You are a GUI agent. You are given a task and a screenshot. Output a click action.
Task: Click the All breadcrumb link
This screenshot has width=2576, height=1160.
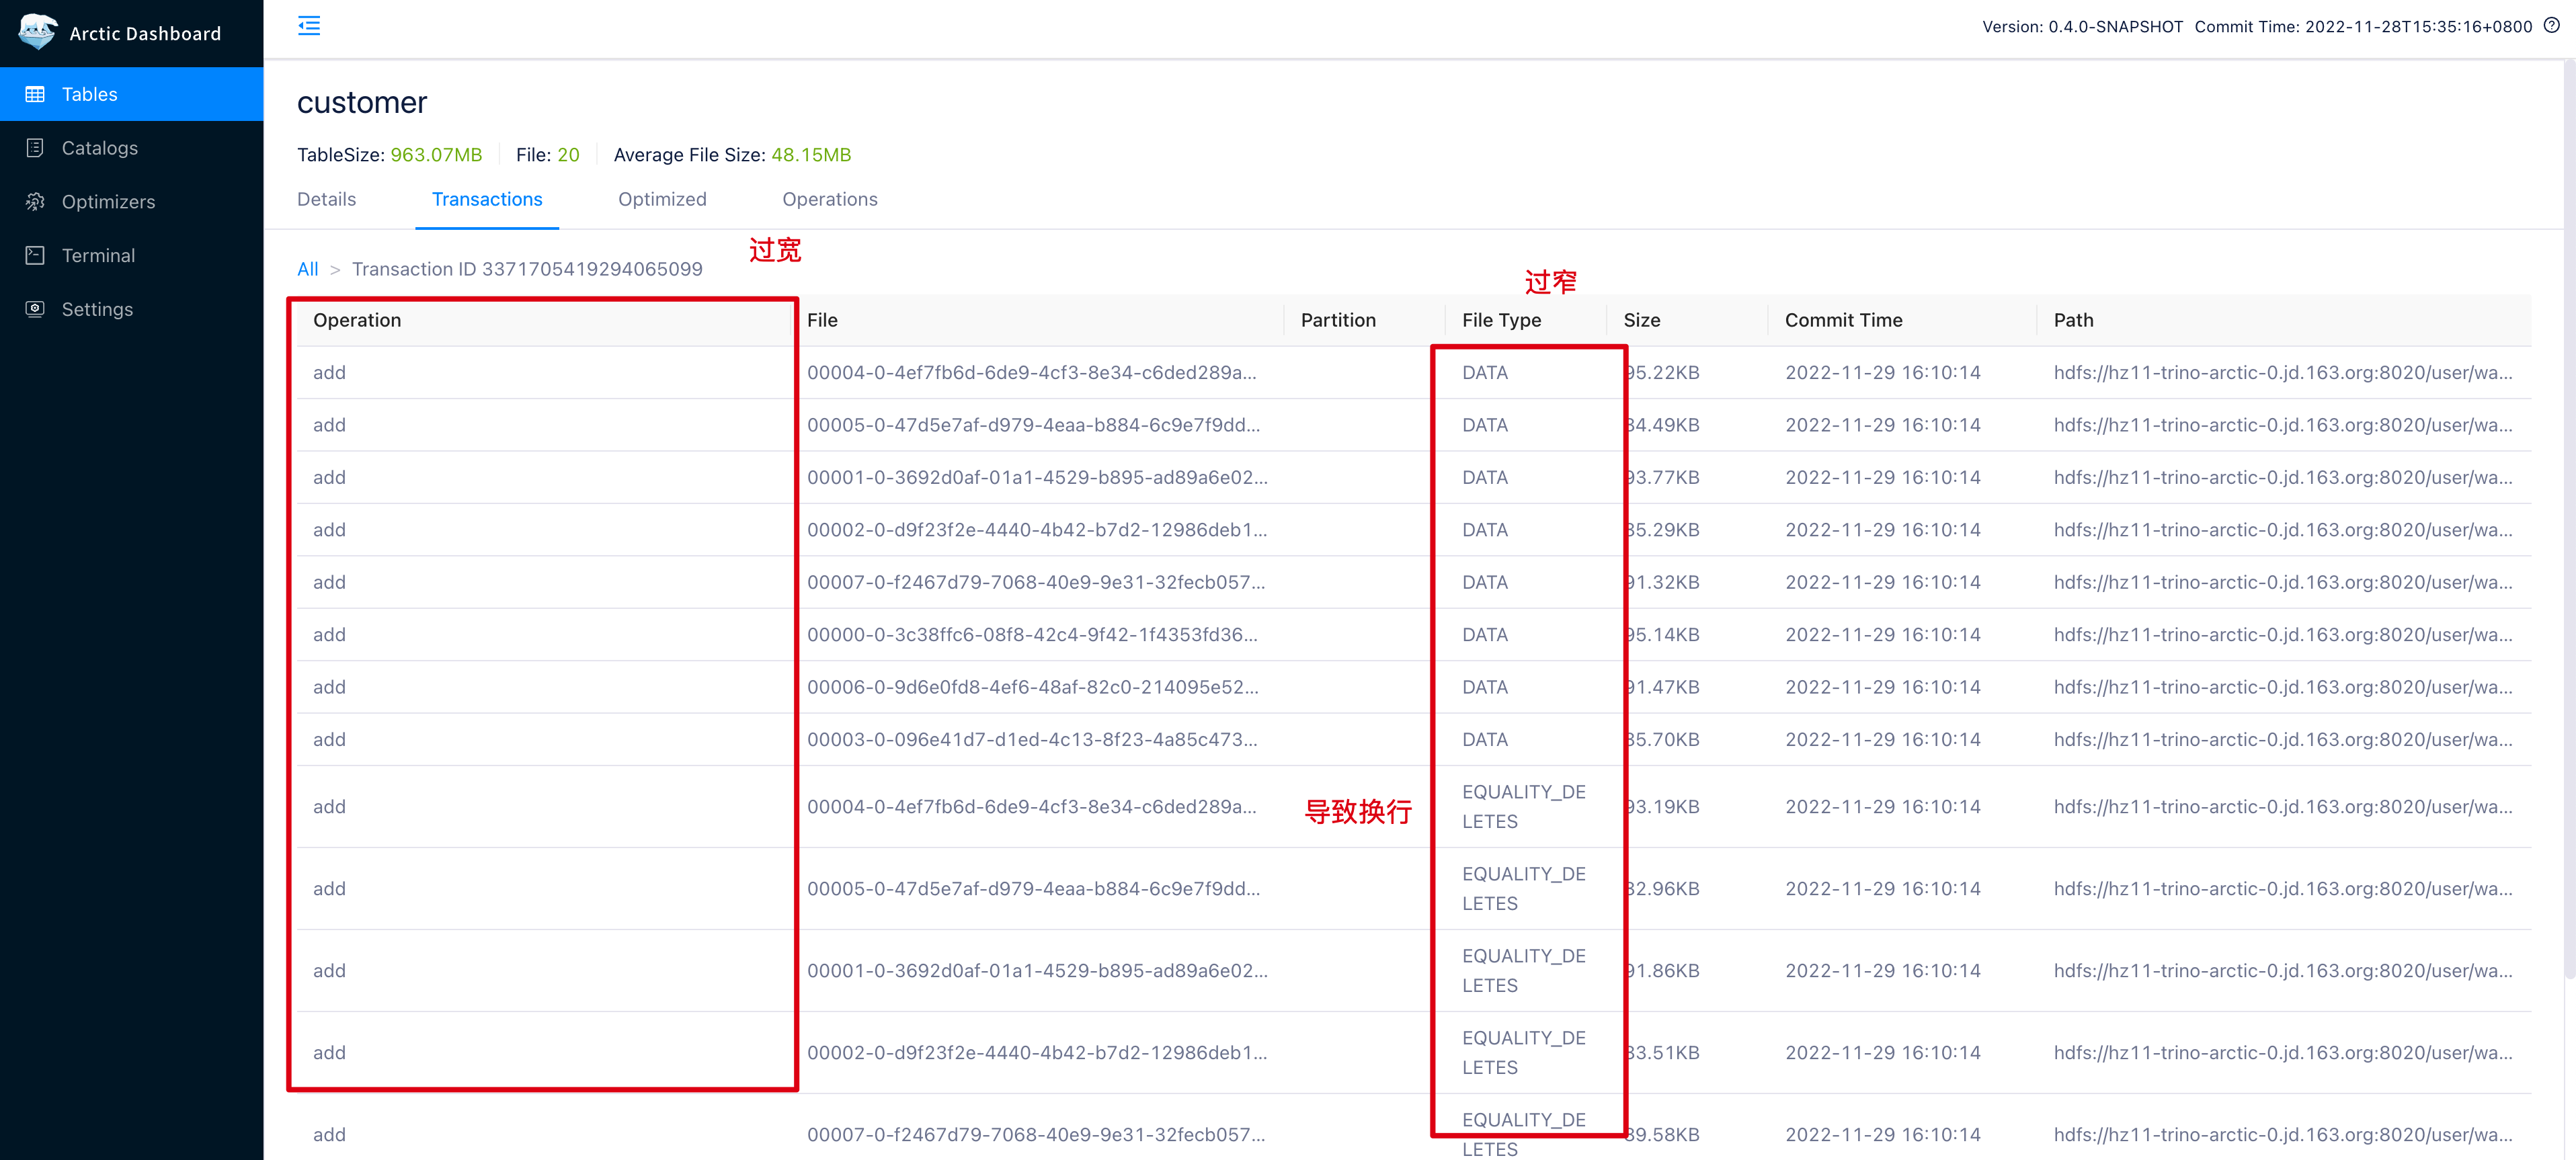coord(307,268)
